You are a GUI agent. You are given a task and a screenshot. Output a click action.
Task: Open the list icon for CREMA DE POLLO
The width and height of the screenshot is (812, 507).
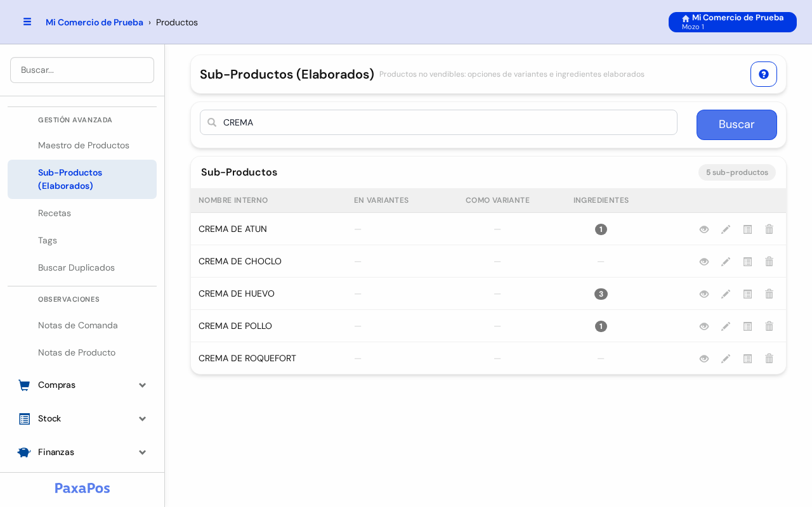[747, 326]
